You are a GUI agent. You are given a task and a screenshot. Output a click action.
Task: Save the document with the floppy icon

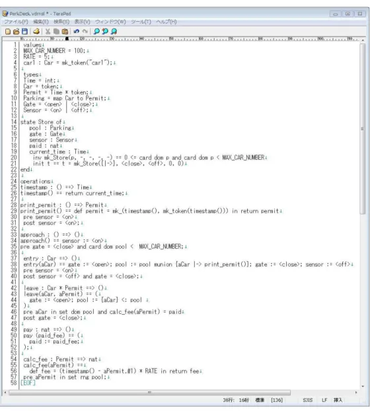tap(24, 32)
